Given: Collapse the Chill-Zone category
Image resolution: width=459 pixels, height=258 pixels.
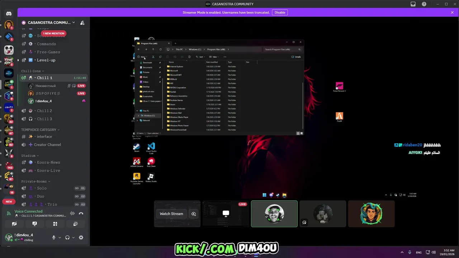Looking at the screenshot, I should (x=33, y=71).
